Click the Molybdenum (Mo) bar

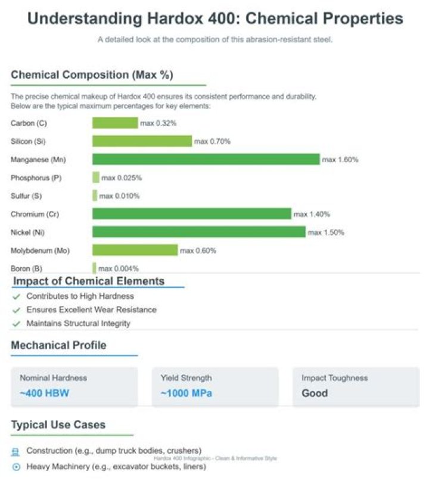tap(135, 250)
